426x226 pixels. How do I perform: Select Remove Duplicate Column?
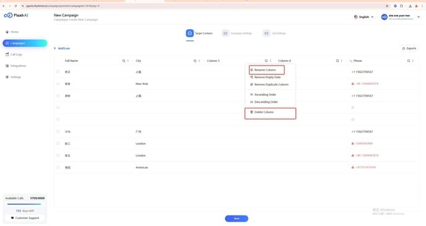(269, 84)
